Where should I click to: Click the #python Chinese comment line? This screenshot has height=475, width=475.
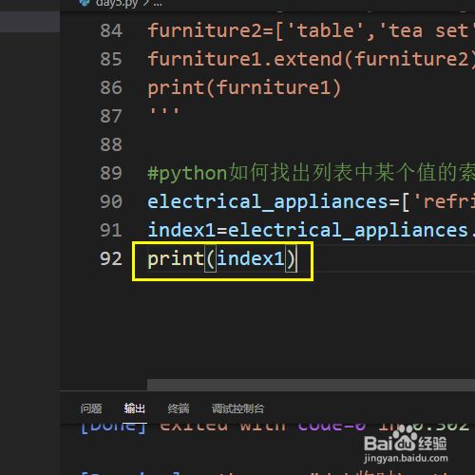coord(311,173)
